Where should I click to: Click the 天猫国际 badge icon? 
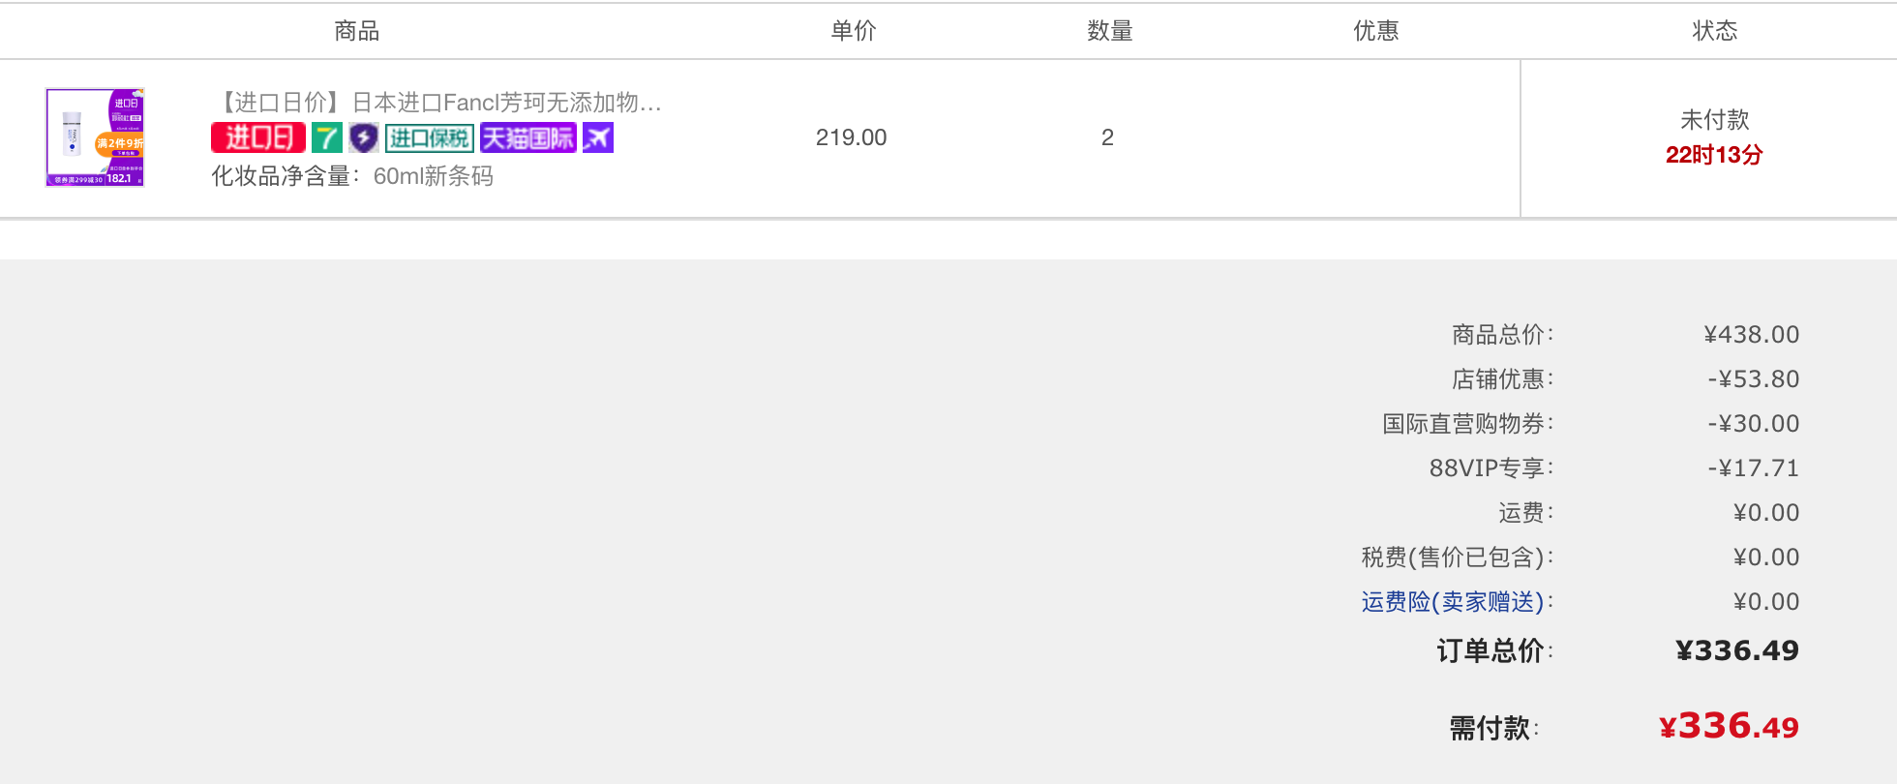click(x=528, y=138)
